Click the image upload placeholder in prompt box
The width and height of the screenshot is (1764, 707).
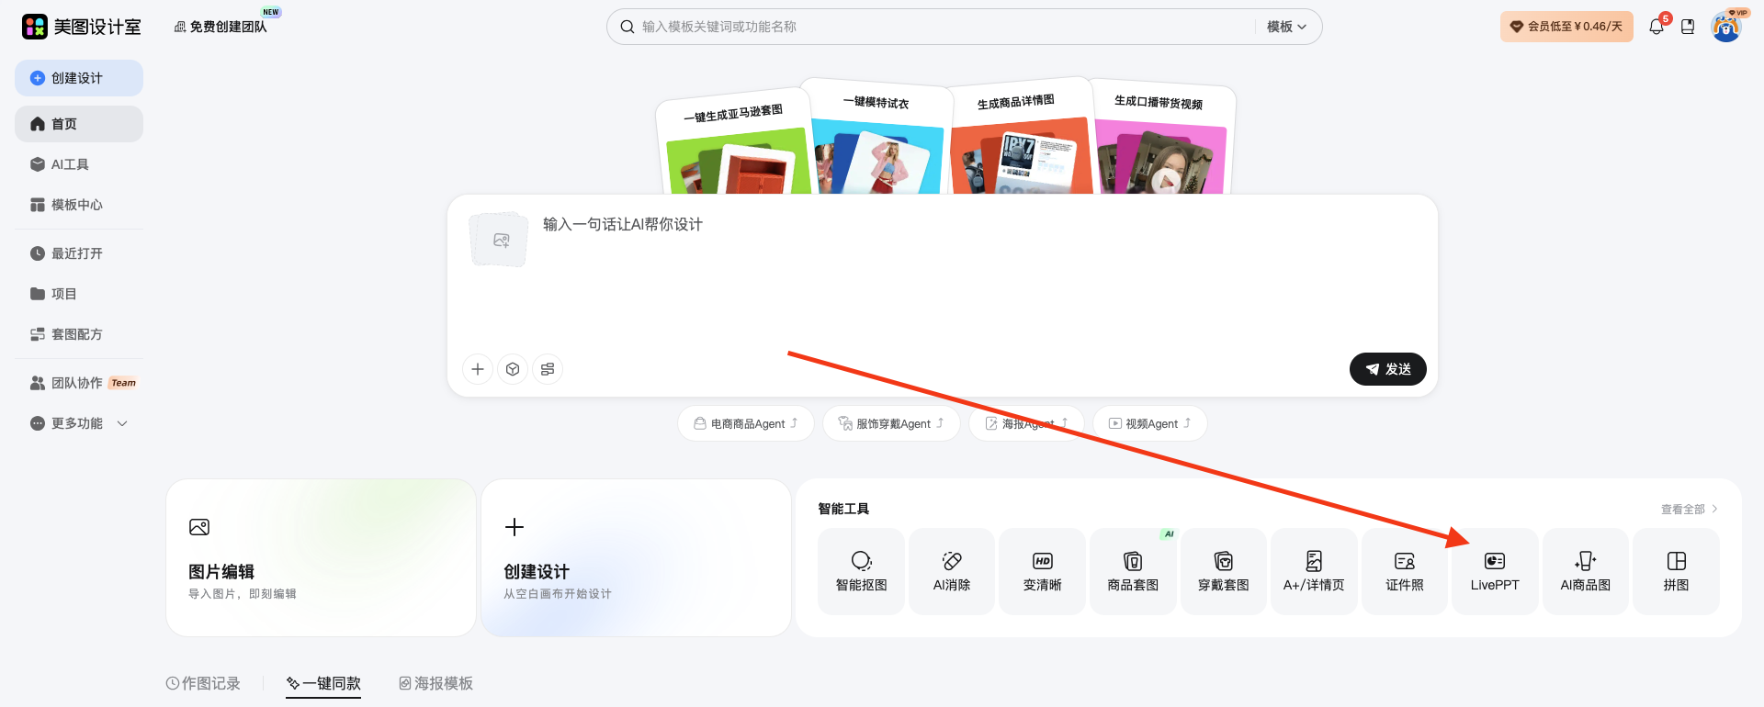point(499,240)
